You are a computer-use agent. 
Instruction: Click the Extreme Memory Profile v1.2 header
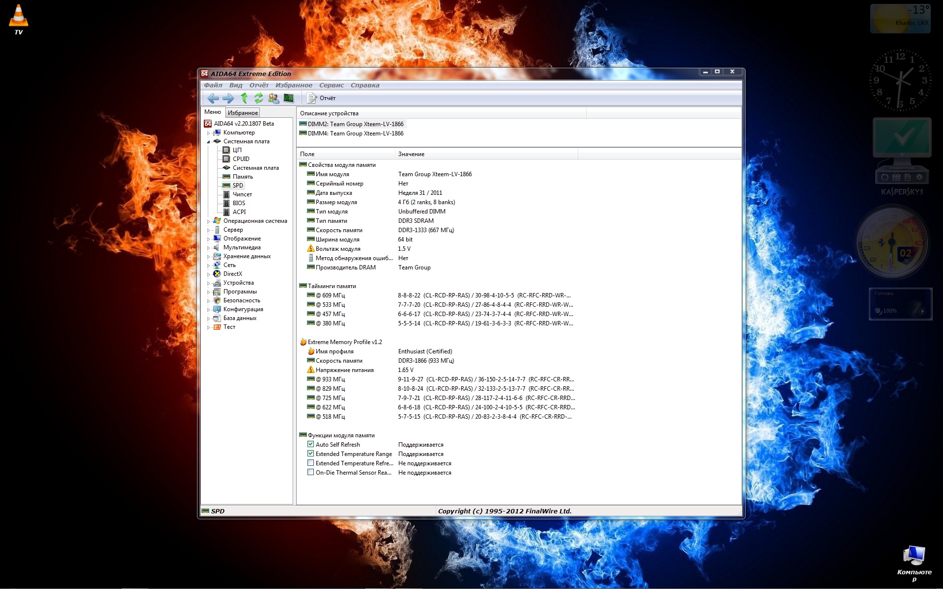tap(341, 342)
